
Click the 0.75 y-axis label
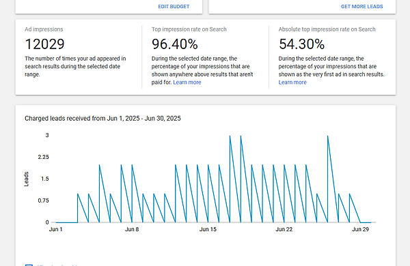(x=44, y=201)
